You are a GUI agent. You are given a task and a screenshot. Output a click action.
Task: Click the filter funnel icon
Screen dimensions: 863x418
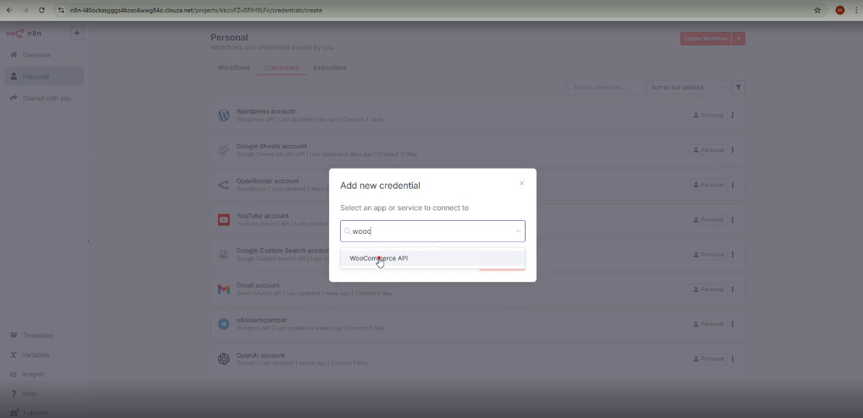(738, 88)
